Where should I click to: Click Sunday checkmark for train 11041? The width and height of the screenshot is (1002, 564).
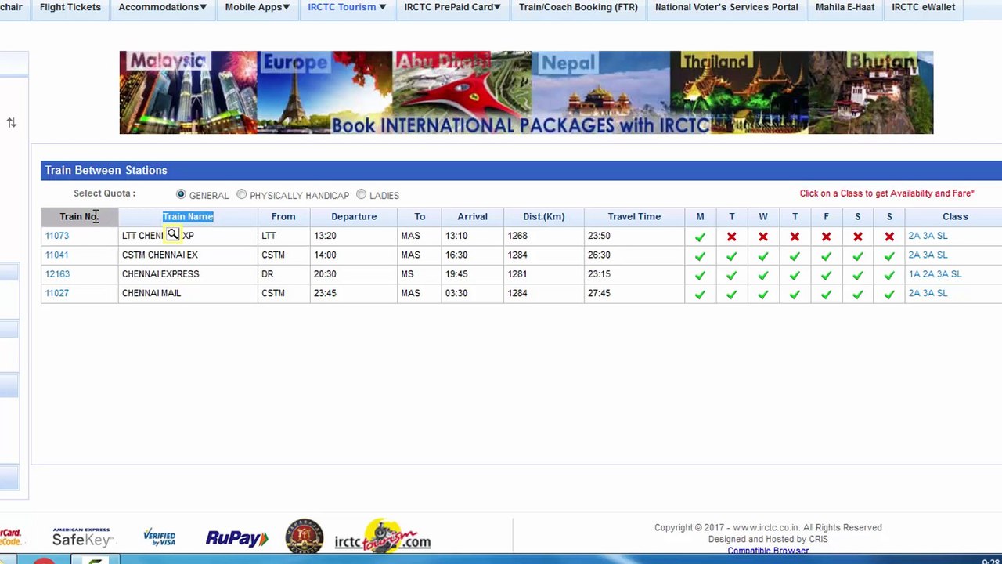[x=889, y=256]
